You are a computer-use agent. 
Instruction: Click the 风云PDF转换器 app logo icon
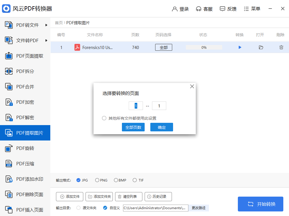coord(6,9)
